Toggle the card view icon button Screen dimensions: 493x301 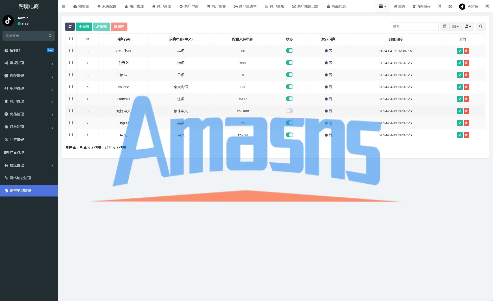(445, 27)
